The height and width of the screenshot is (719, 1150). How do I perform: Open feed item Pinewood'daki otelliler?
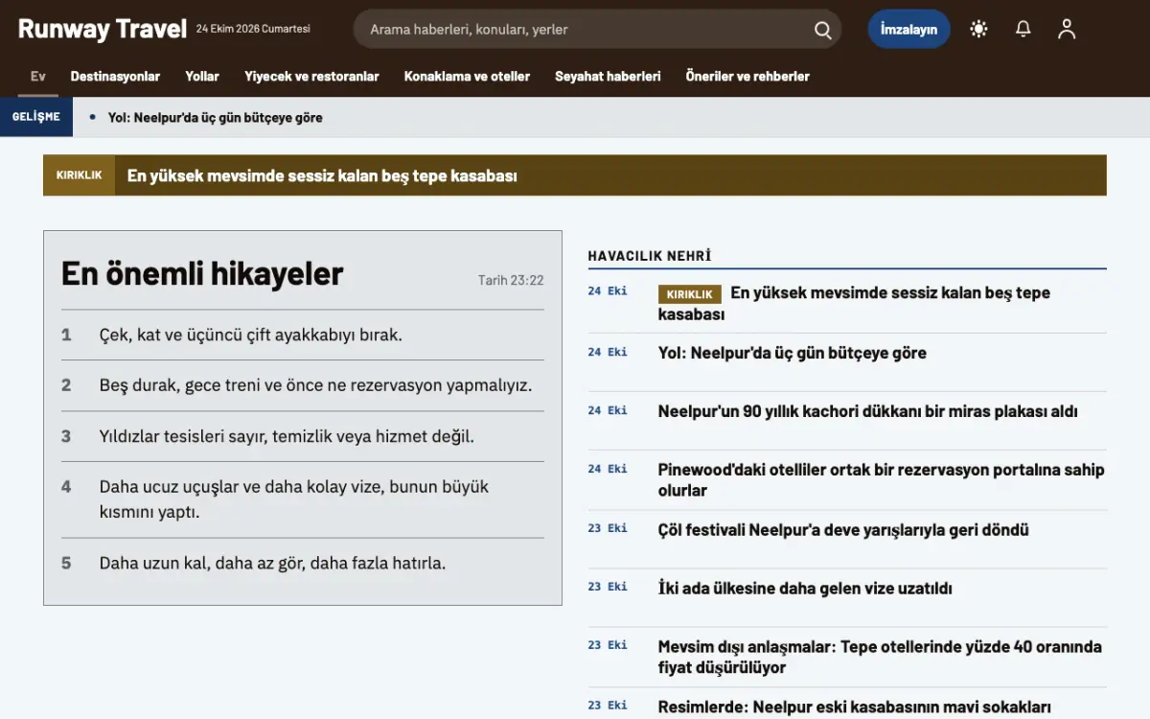click(881, 479)
